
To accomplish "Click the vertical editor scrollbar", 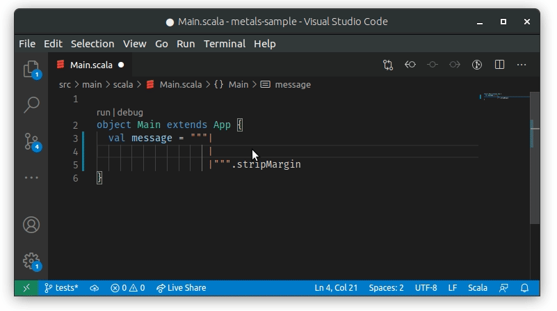I will [535, 158].
